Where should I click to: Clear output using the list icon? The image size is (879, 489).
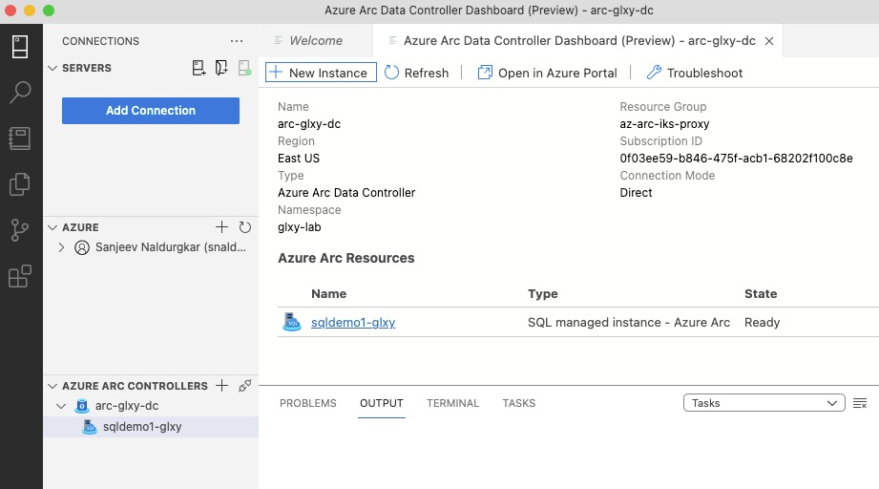point(860,403)
